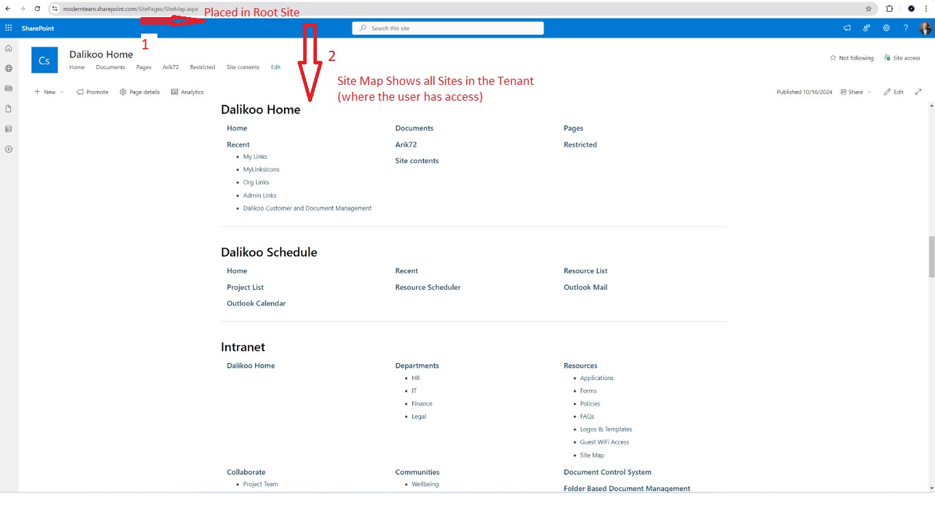Bookmark the page with the star icon
The image size is (935, 526).
coord(869,9)
